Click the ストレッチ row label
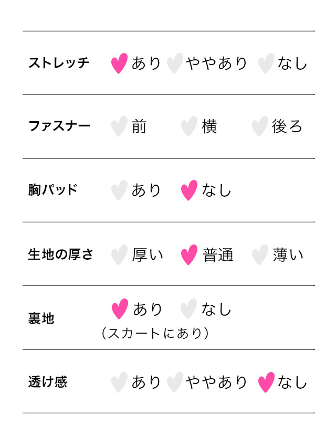This screenshot has width=336, height=448. pos(59,63)
